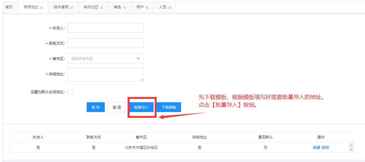Switch to the 首页 tab
Viewport: 365px width, 162px height.
pyautogui.click(x=9, y=7)
